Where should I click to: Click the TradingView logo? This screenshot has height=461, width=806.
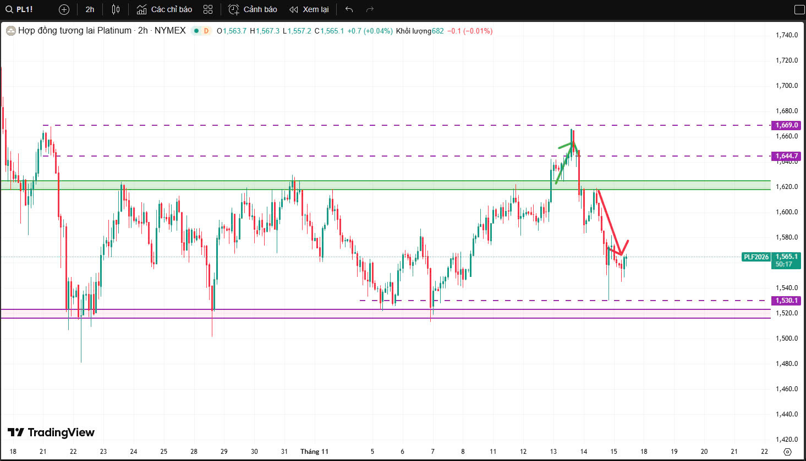click(x=51, y=432)
